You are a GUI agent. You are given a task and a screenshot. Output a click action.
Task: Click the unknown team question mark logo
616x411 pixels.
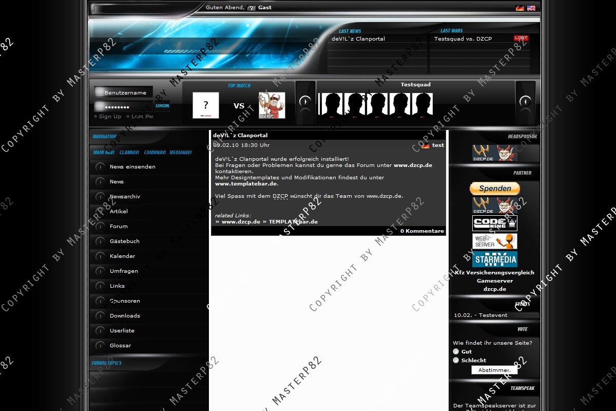tap(206, 105)
